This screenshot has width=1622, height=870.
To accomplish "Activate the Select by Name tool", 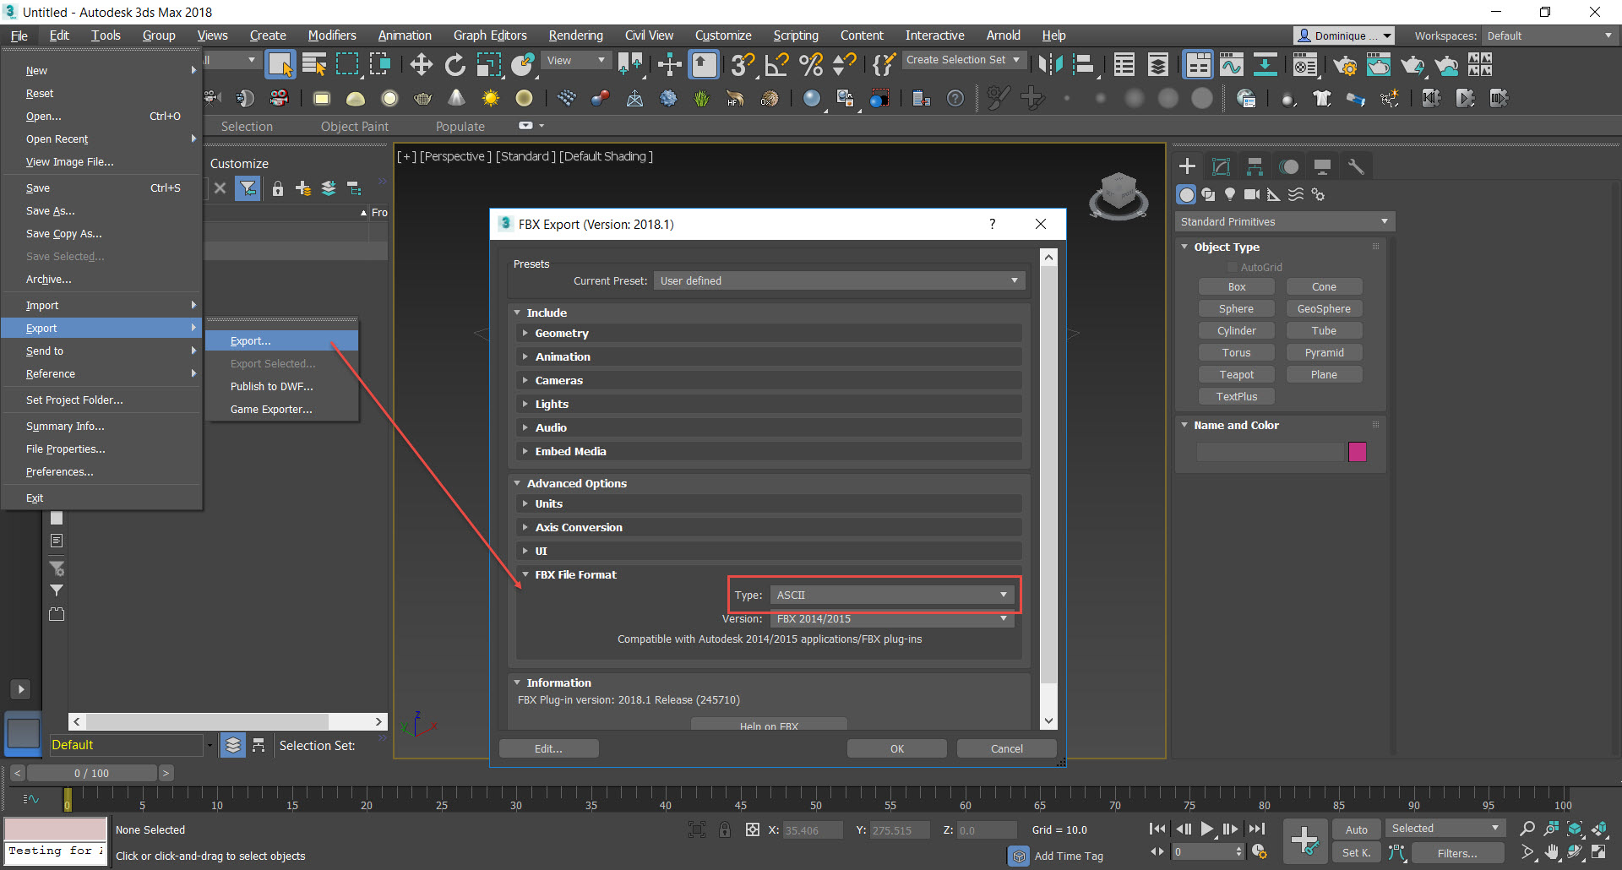I will 313,64.
